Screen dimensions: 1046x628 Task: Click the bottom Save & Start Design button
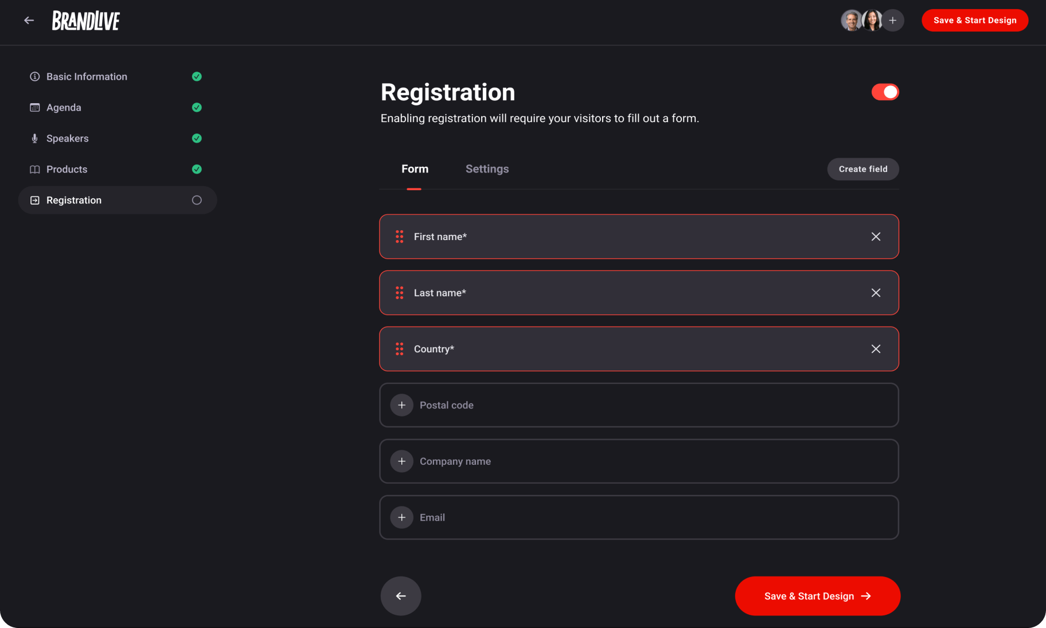[x=817, y=596]
